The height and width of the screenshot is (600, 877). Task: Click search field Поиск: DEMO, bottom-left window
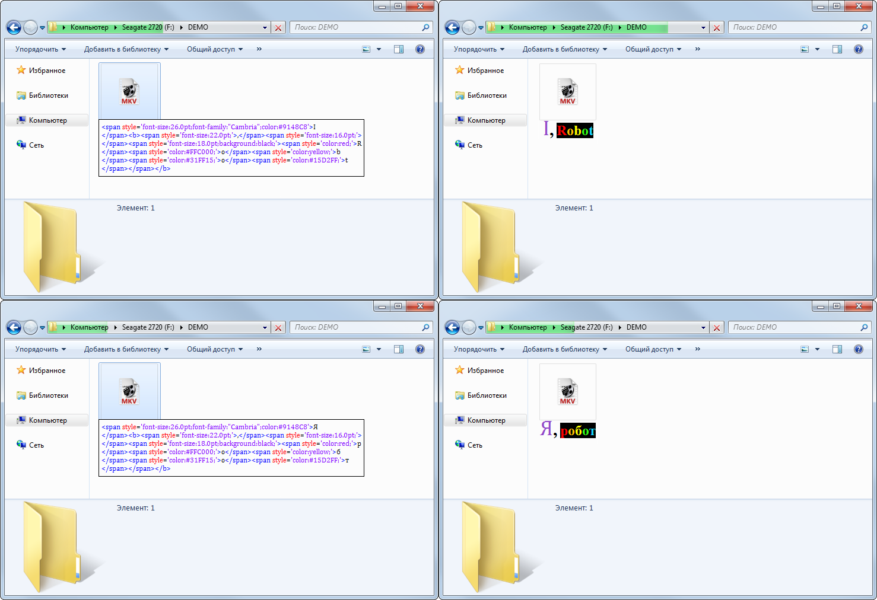pyautogui.click(x=361, y=327)
